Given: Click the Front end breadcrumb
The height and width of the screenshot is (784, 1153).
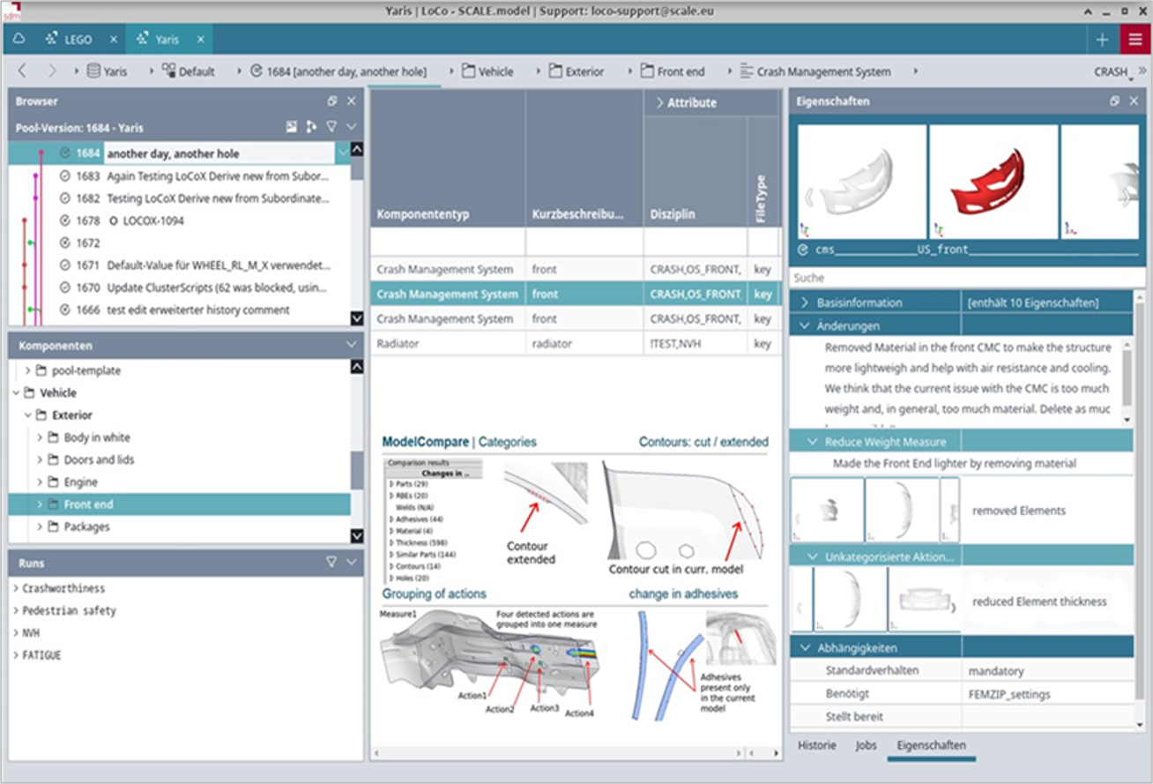Looking at the screenshot, I should [674, 71].
